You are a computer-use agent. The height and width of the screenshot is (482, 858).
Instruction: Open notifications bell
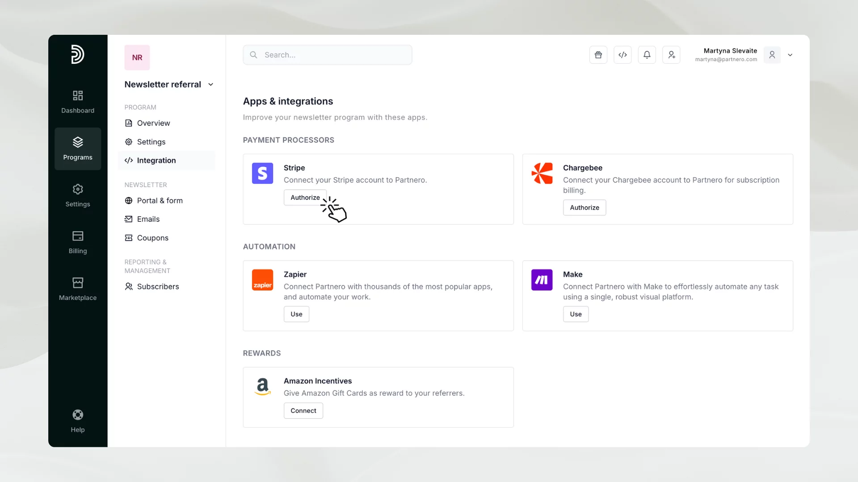(647, 54)
